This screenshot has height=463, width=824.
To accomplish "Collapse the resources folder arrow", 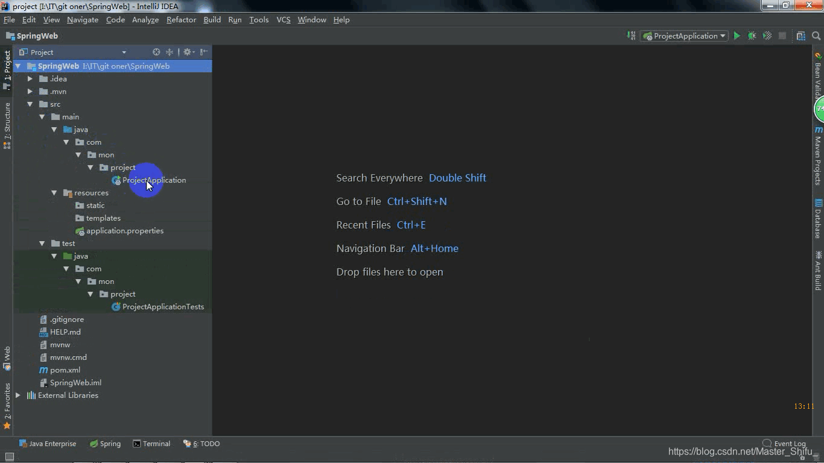I will point(54,193).
